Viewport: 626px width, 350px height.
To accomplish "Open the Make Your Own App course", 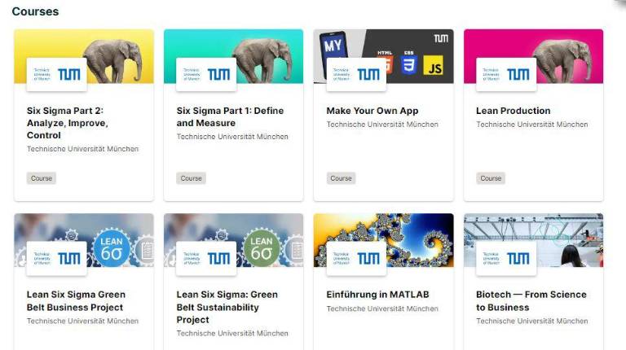I will [373, 111].
